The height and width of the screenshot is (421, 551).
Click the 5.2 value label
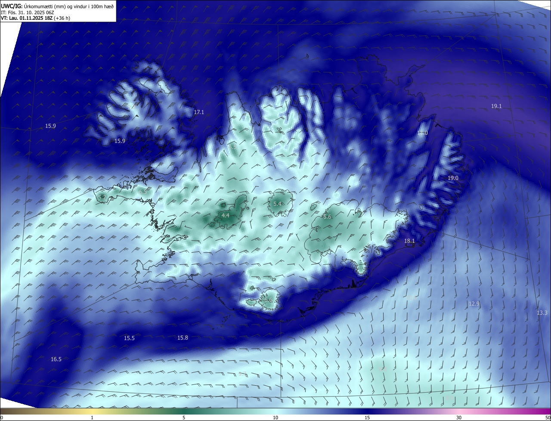coord(102,197)
